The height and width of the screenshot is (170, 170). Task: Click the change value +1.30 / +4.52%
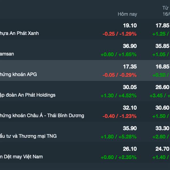118,96
